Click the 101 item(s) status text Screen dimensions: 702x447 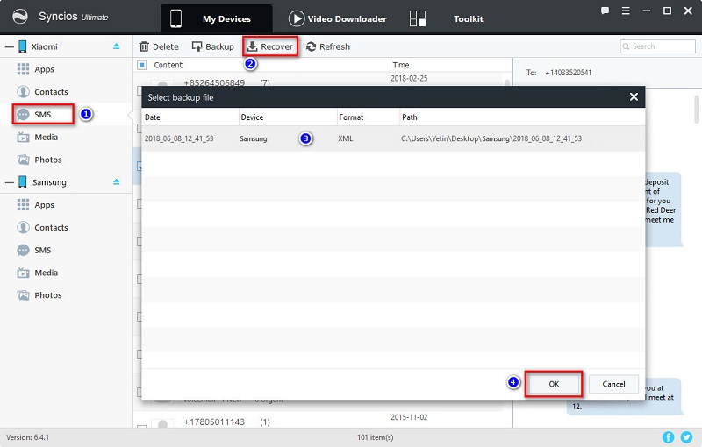click(x=376, y=437)
